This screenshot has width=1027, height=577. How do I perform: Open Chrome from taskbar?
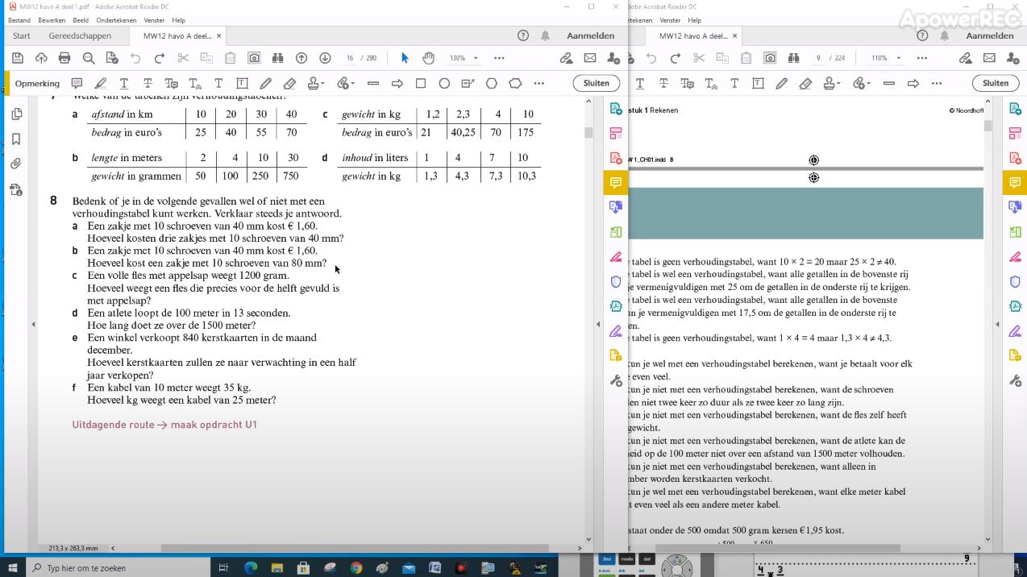pyautogui.click(x=356, y=567)
